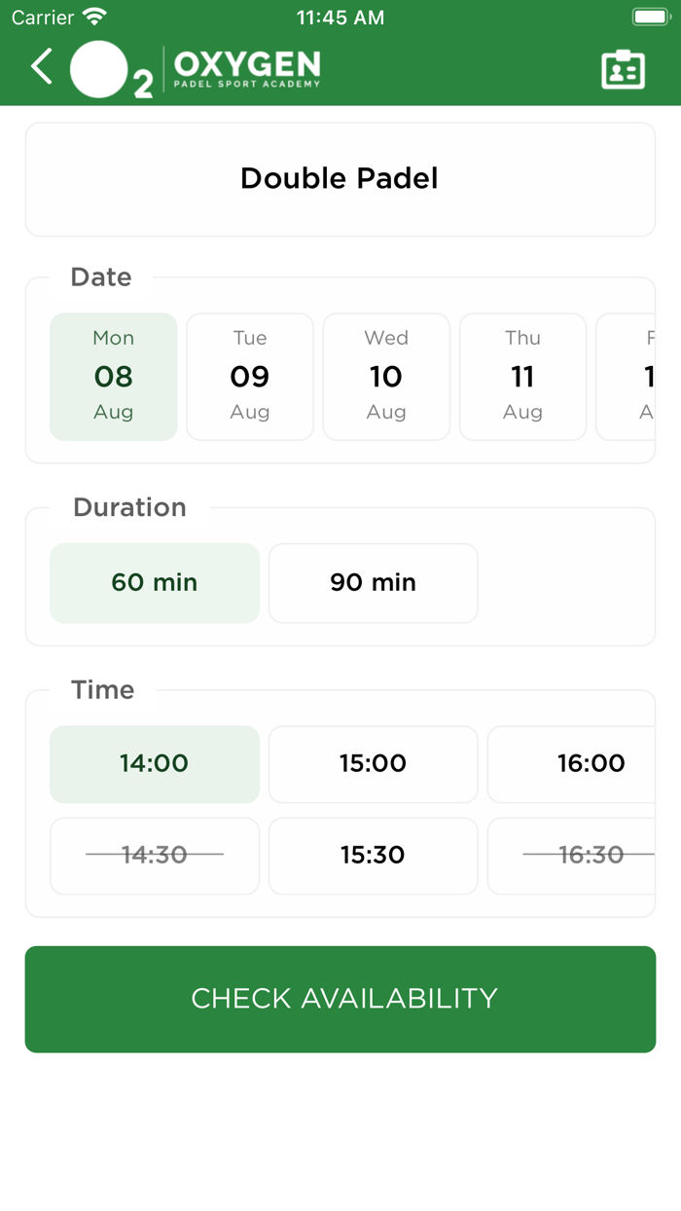Tap the back arrow icon
Screen dimensions: 681x1211
[42, 68]
